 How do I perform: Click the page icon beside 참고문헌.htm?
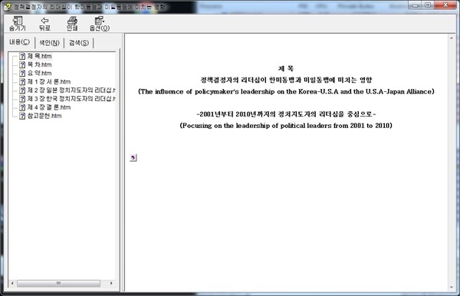click(x=22, y=116)
